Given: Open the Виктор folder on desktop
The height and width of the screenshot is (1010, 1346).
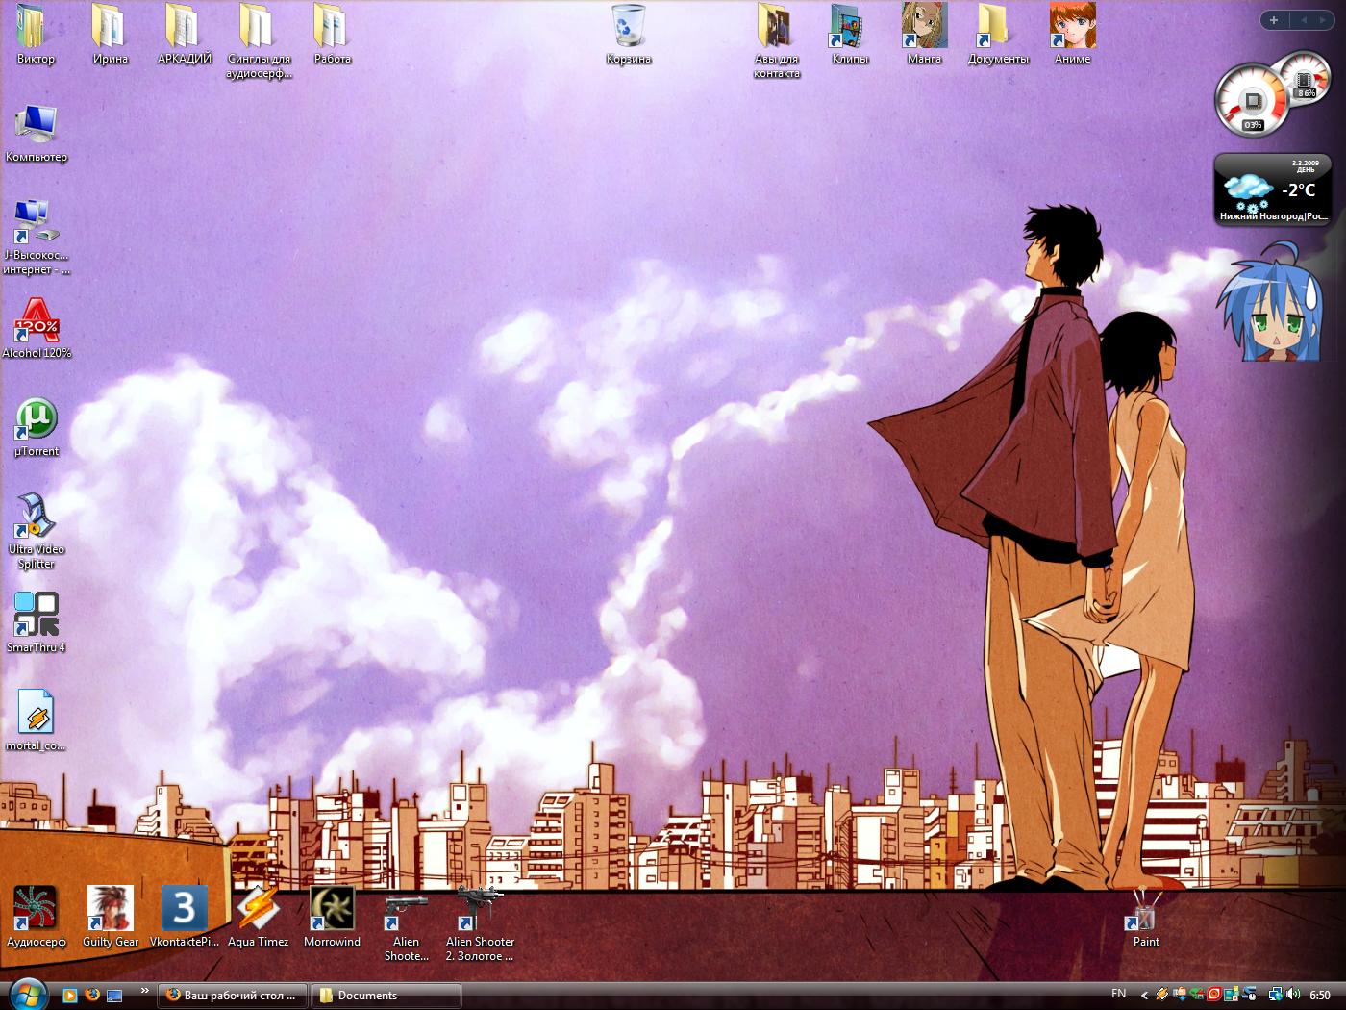Looking at the screenshot, I should pyautogui.click(x=36, y=34).
